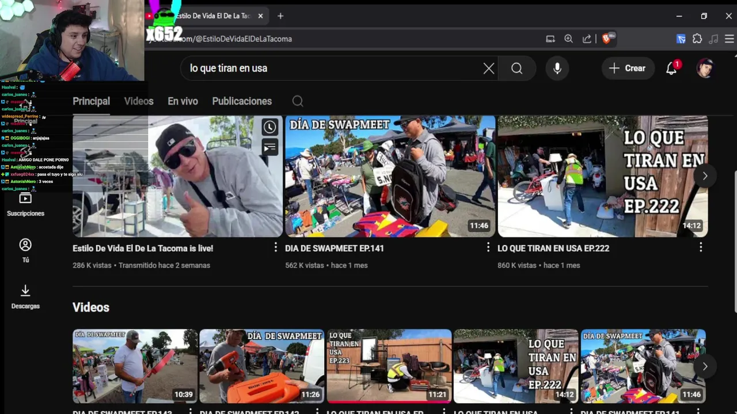Open the EP.223 11:21 video thumbnail

(389, 366)
